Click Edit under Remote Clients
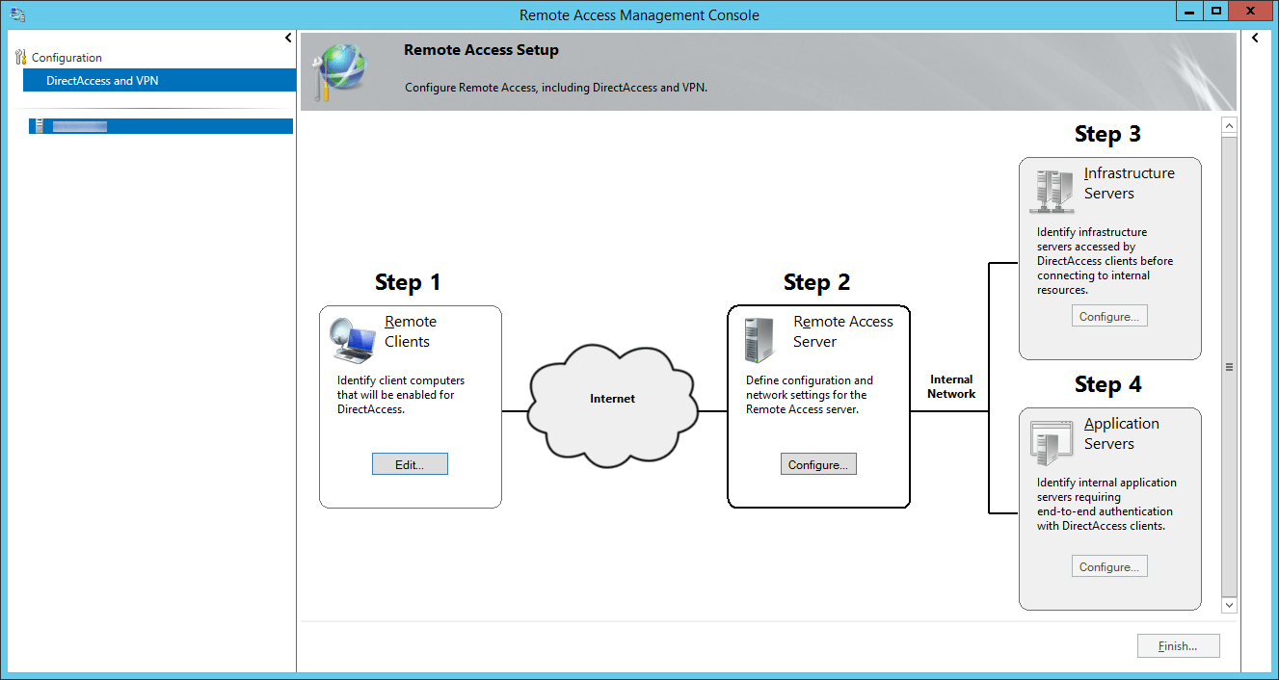 (410, 463)
